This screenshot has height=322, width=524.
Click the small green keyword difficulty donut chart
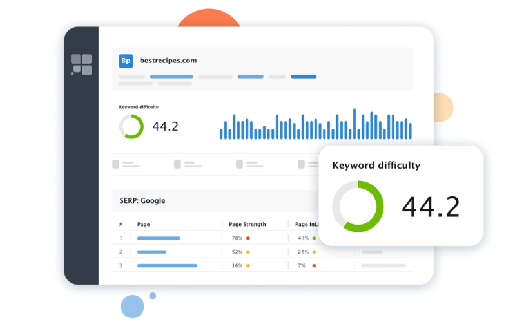pyautogui.click(x=131, y=127)
